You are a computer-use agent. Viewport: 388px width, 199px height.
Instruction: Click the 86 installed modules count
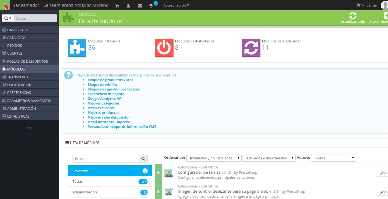pos(92,47)
